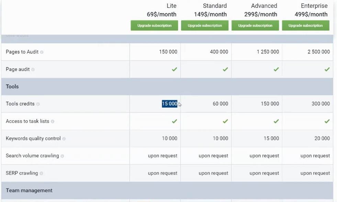337x202 pixels.
Task: Click info icon next to Pages to Audit
Action: 42,52
